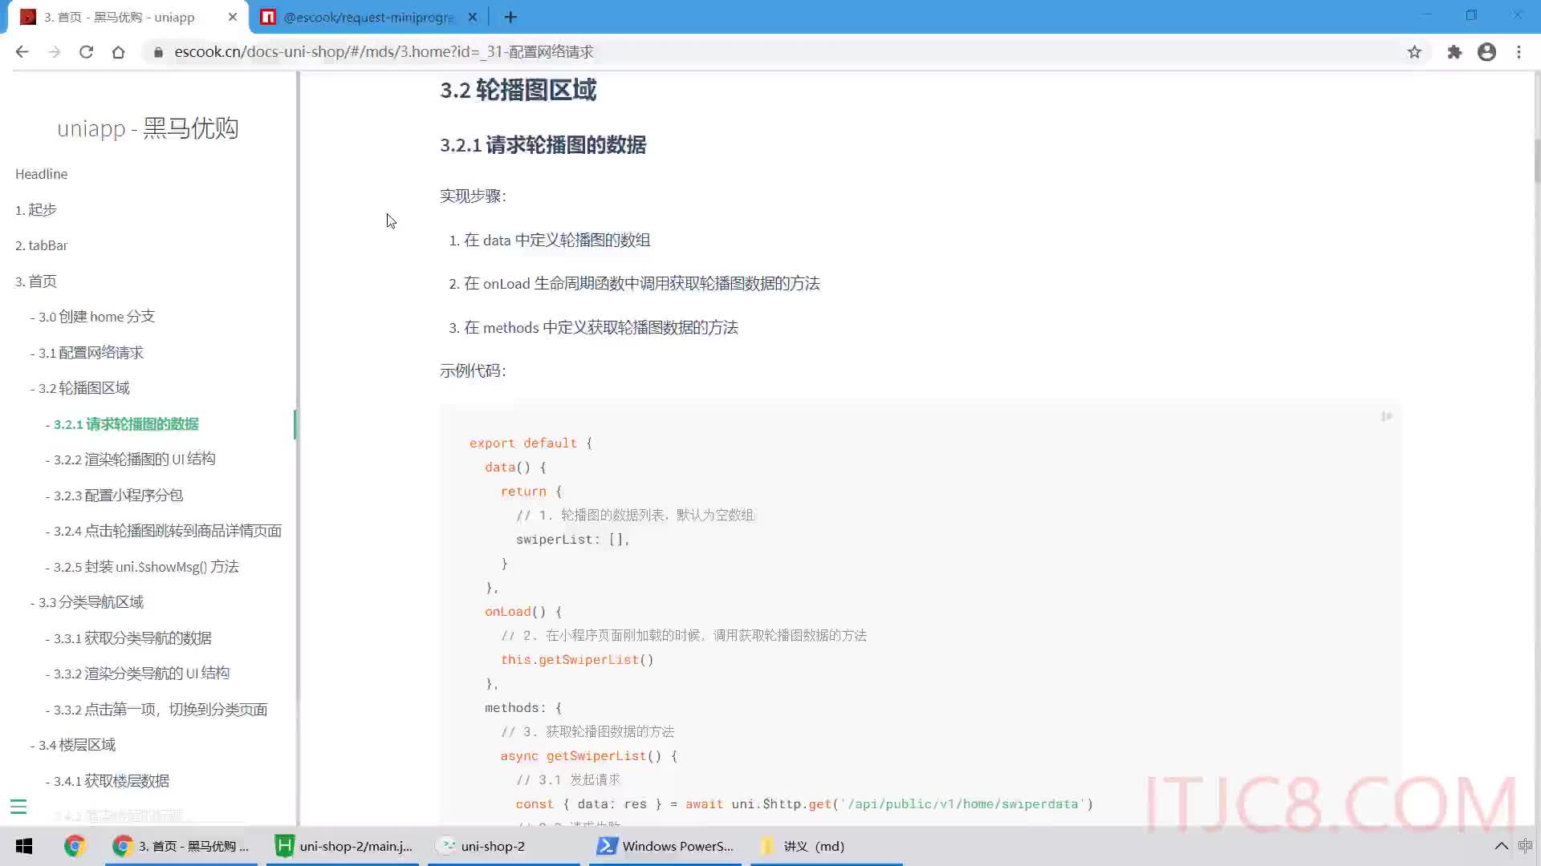Switch to the Chrome '3. 首页 - 黑马优购' taskbar window
1541x866 pixels.
pos(181,846)
